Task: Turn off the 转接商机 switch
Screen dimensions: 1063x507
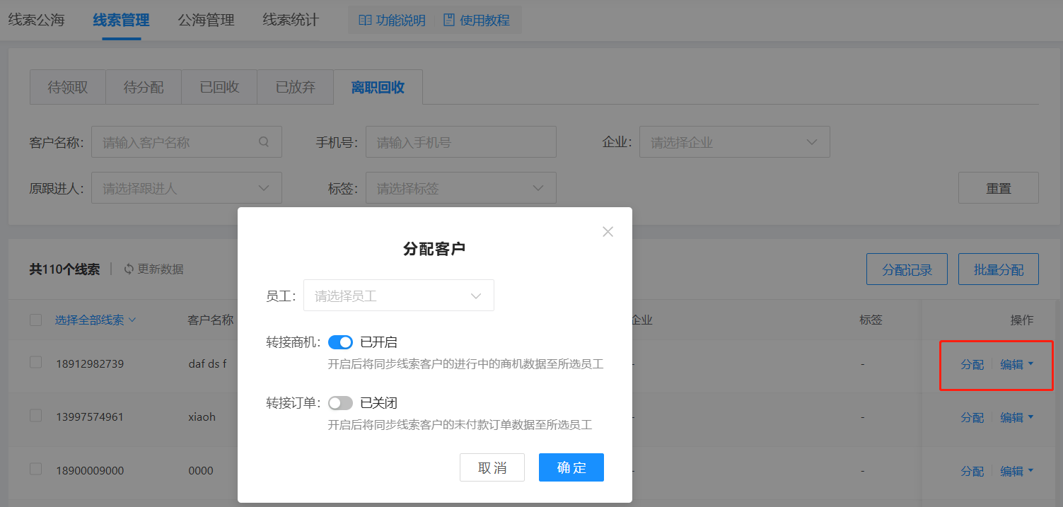Action: point(340,343)
